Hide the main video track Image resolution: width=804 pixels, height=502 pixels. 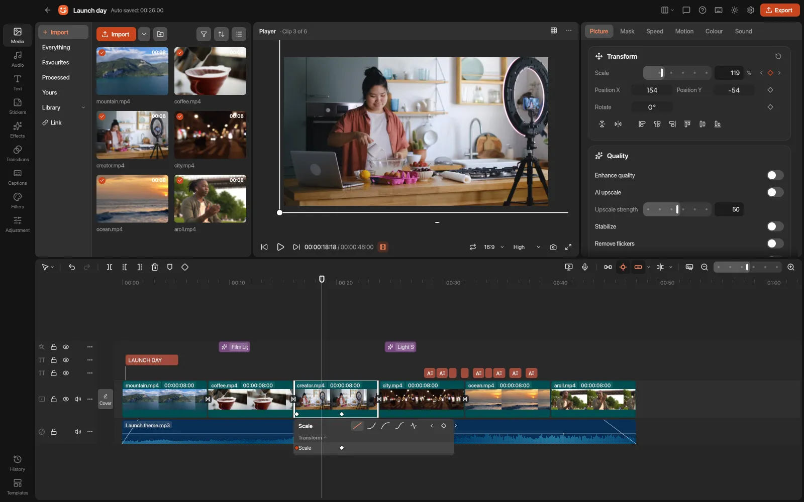(x=66, y=399)
